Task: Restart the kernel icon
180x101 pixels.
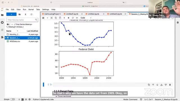Action: pyautogui.click(x=73, y=18)
